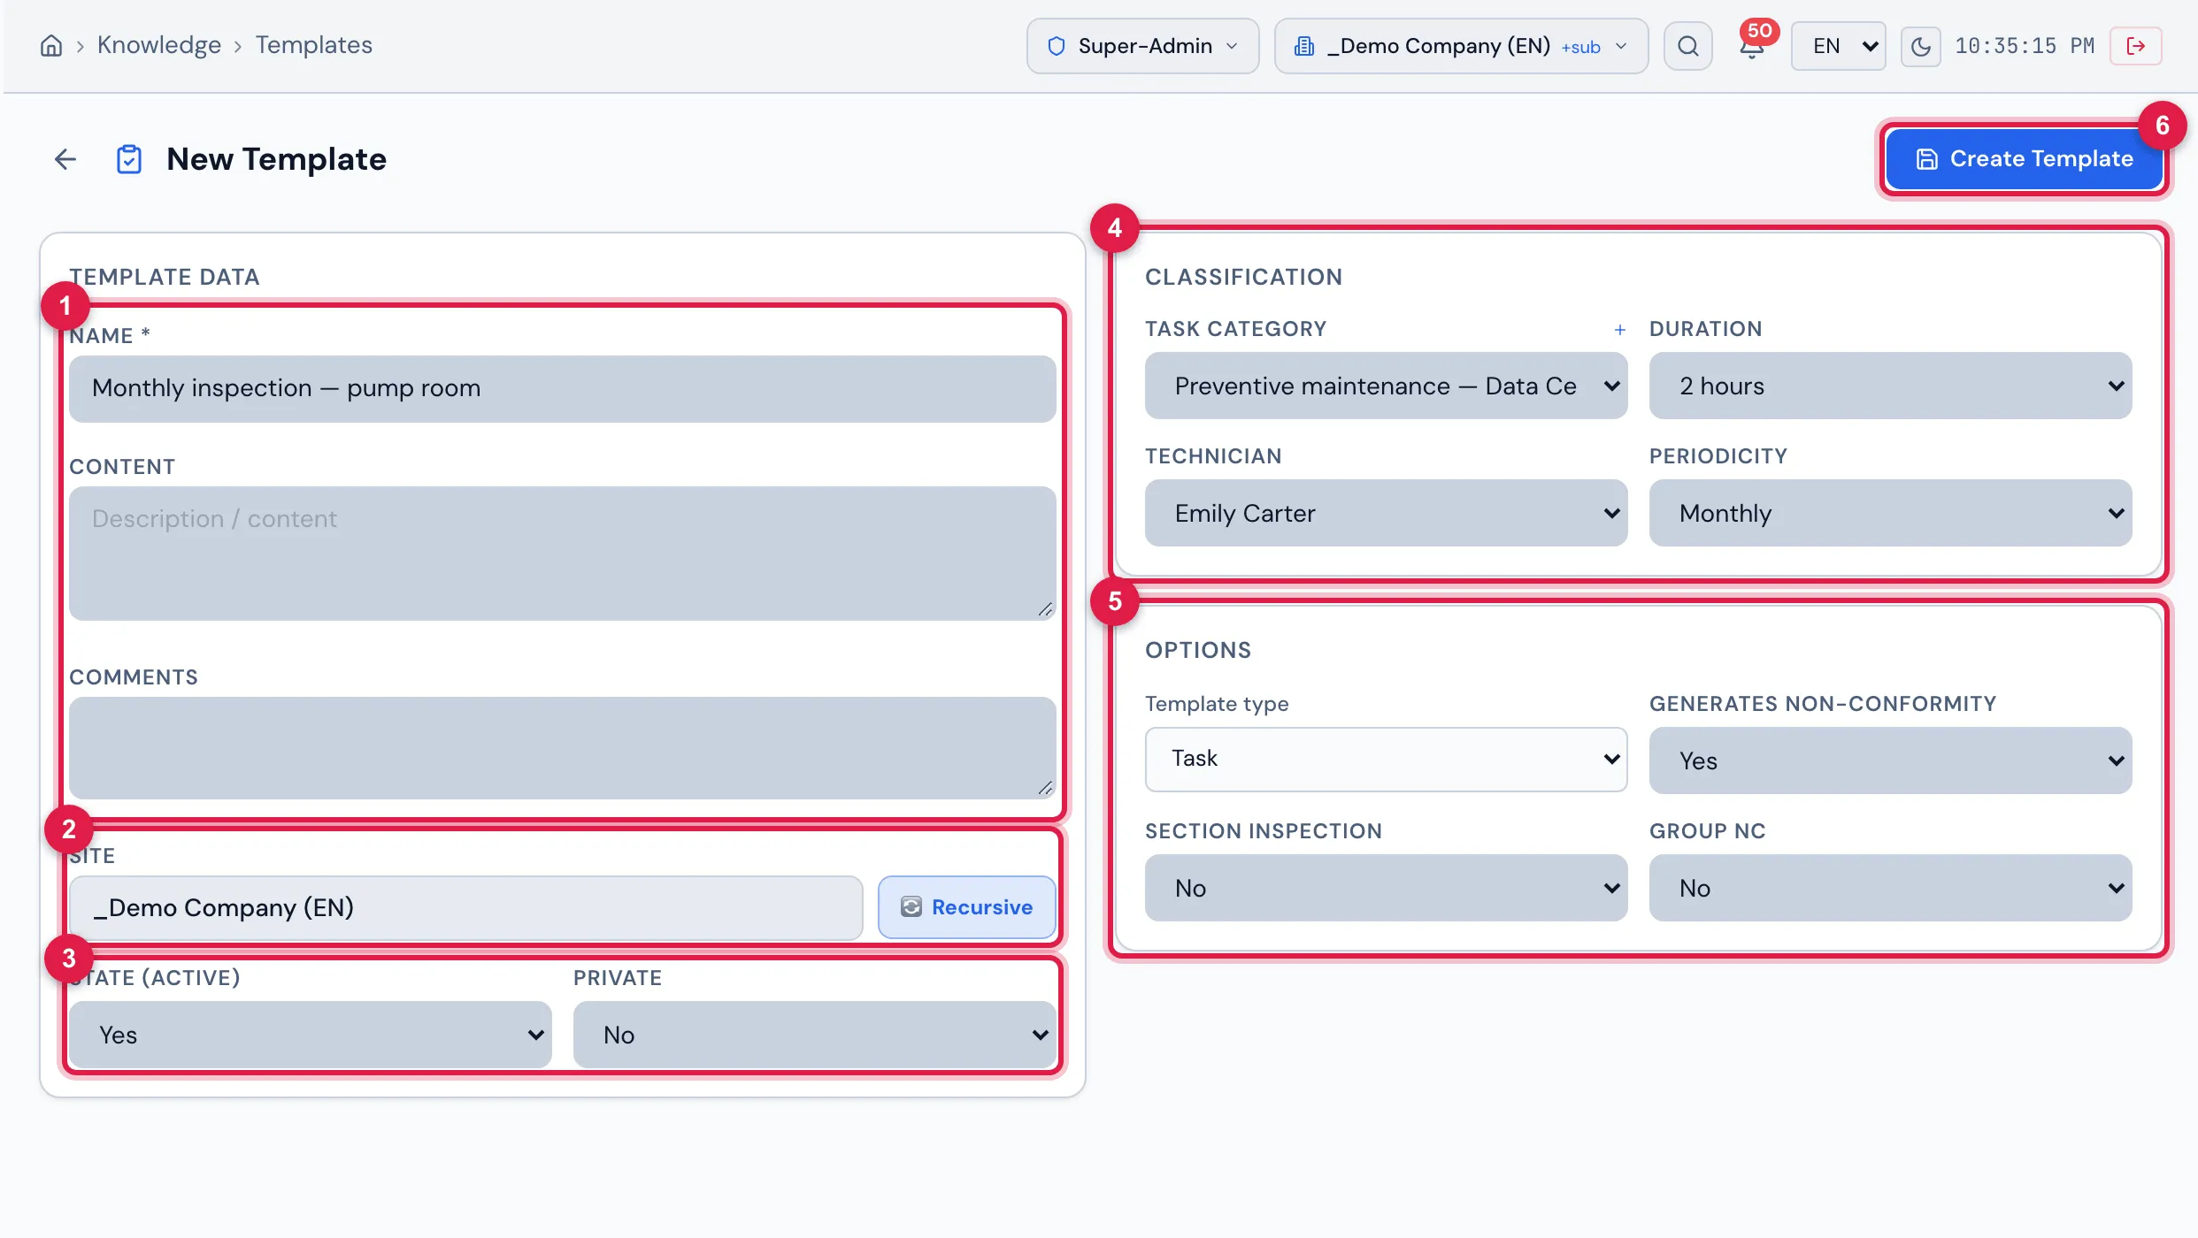Click into the Comments textarea
Screen dimensions: 2198x1238
[x=563, y=748]
